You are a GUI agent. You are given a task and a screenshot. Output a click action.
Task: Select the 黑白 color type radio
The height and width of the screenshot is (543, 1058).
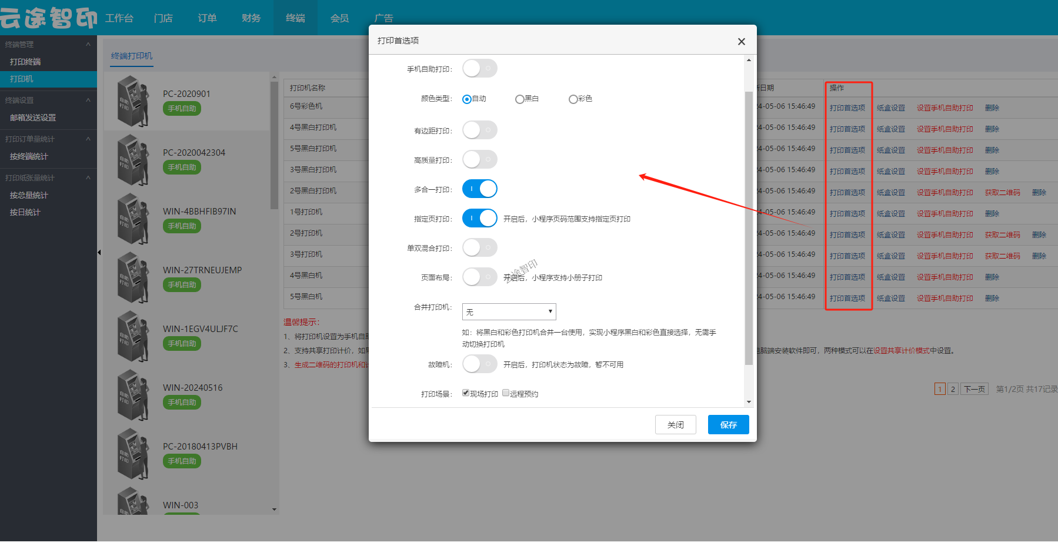pyautogui.click(x=519, y=99)
